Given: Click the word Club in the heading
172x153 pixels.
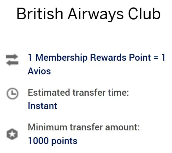Looking at the screenshot, I should pyautogui.click(x=144, y=14).
